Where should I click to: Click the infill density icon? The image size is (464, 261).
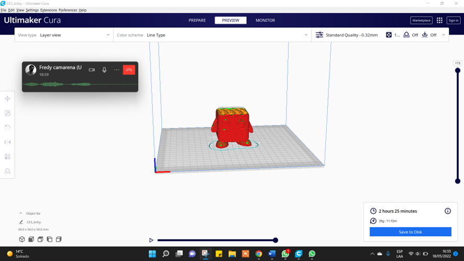point(389,35)
